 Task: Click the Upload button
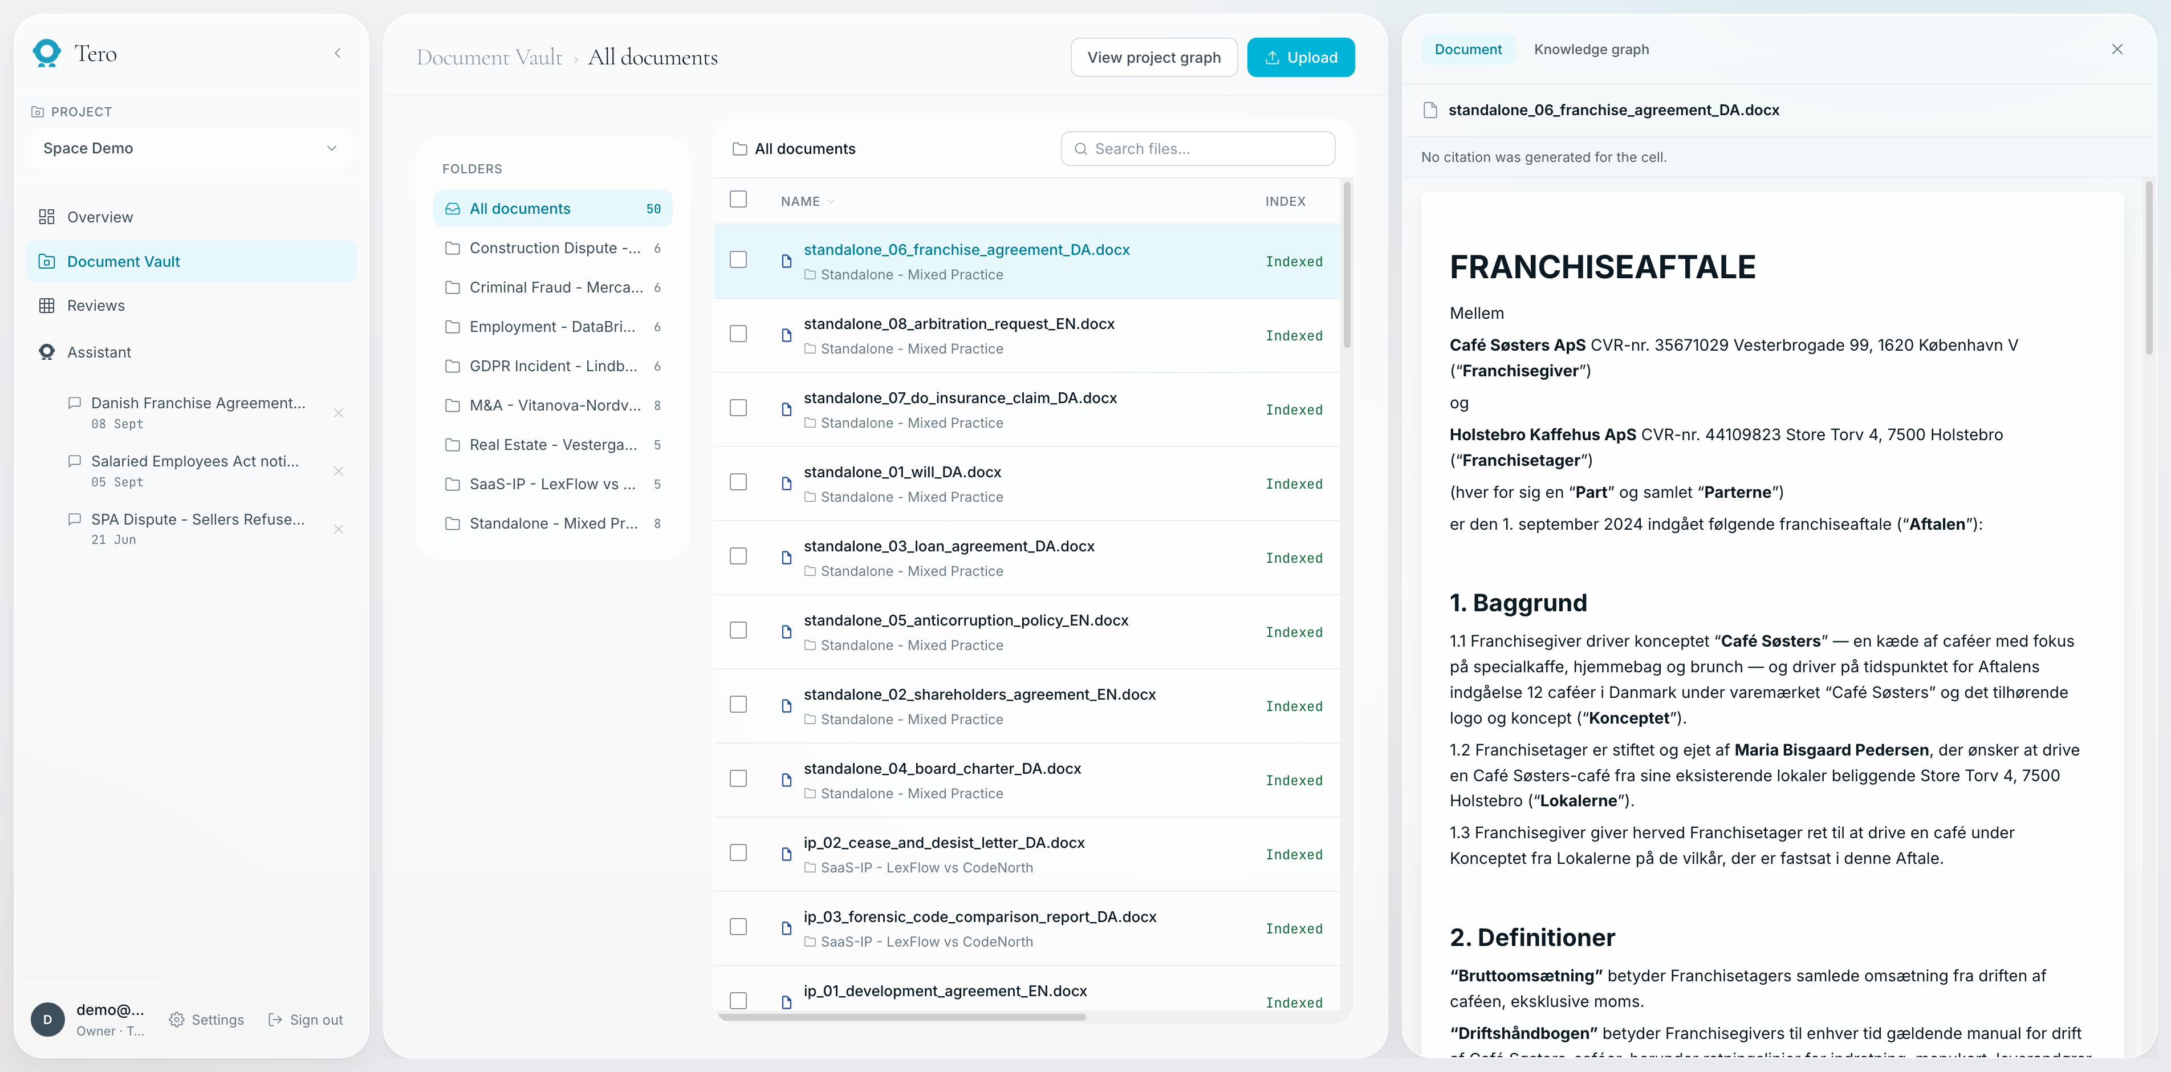click(x=1300, y=58)
